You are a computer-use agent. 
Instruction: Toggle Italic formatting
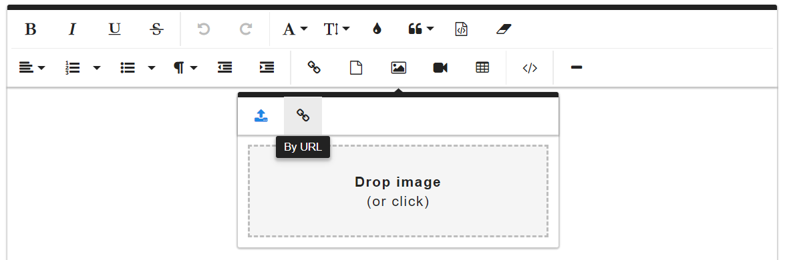click(x=72, y=29)
